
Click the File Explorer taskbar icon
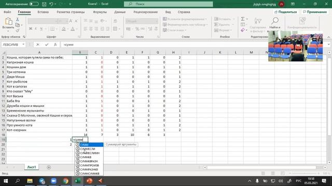pos(30,181)
